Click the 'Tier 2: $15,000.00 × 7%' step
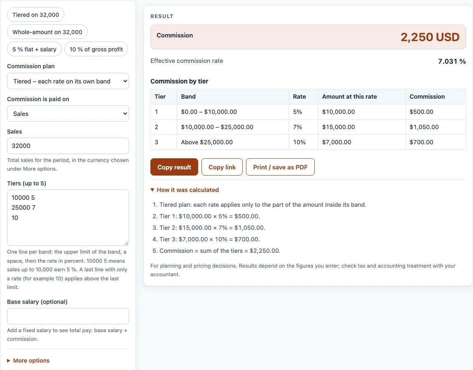Screen dimensions: 473x370 [x=212, y=228]
